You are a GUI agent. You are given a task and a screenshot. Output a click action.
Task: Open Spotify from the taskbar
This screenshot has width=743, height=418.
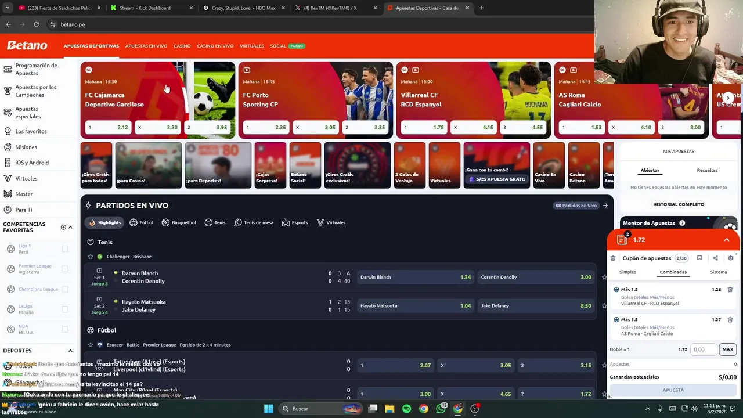(x=406, y=409)
